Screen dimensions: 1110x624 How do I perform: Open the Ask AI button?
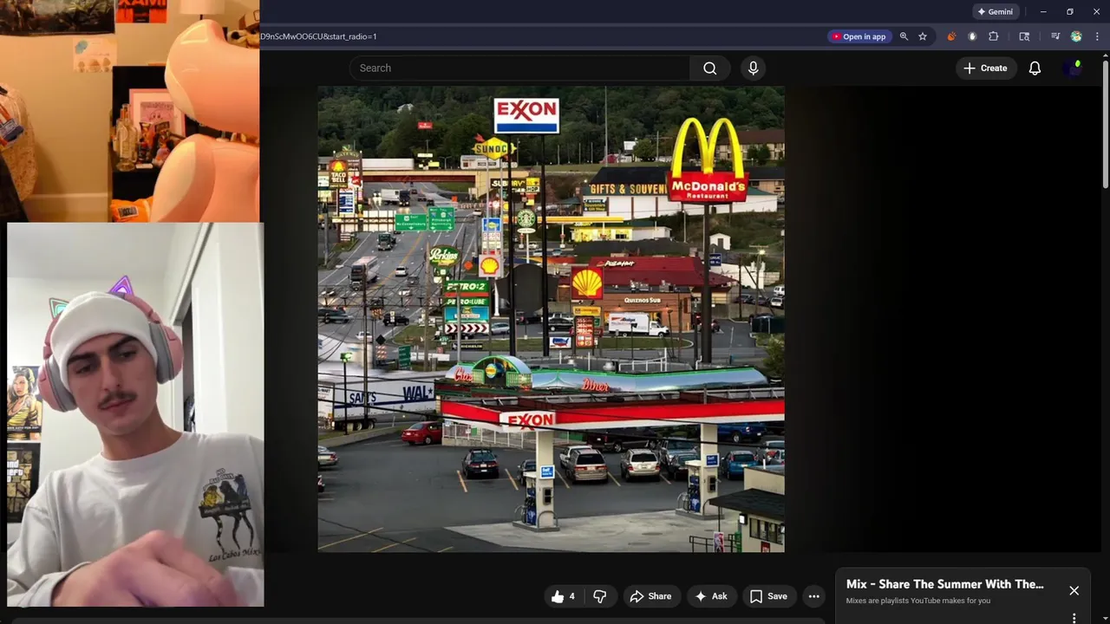tap(710, 596)
